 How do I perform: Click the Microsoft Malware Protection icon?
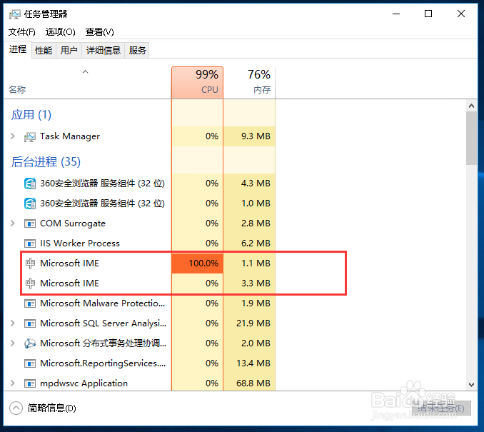[x=30, y=303]
